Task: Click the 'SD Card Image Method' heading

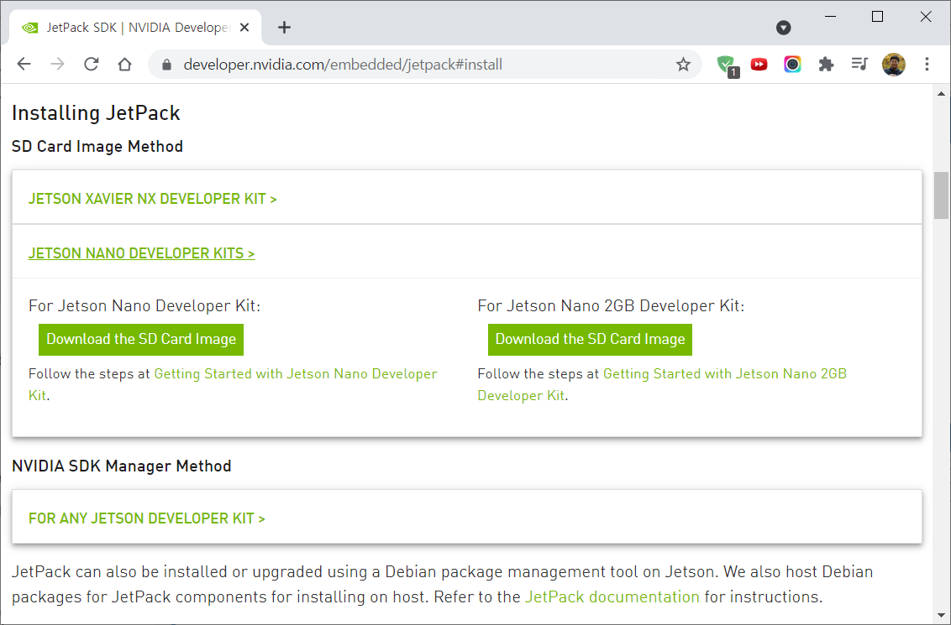Action: [x=97, y=147]
